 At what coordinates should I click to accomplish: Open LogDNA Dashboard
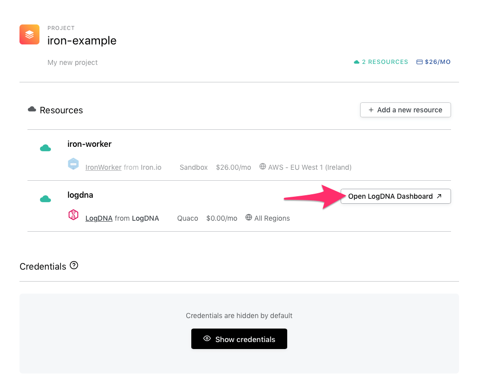point(396,196)
